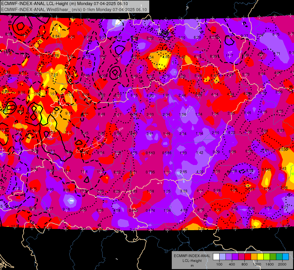Image resolution: width=294 pixels, height=270 pixels.
Task: Click the 6.46 value on the map
Action: click(x=247, y=112)
